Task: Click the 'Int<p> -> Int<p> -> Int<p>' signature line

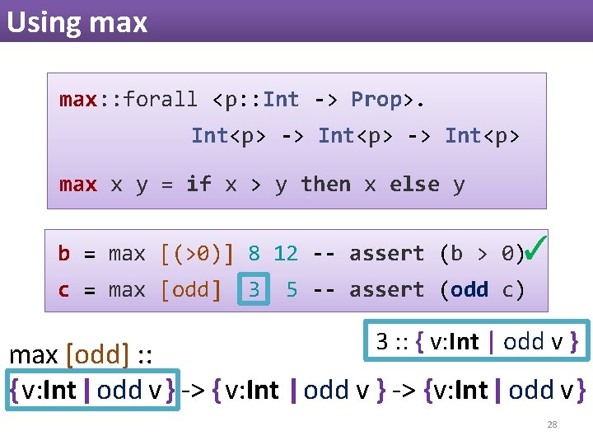Action: click(x=356, y=136)
